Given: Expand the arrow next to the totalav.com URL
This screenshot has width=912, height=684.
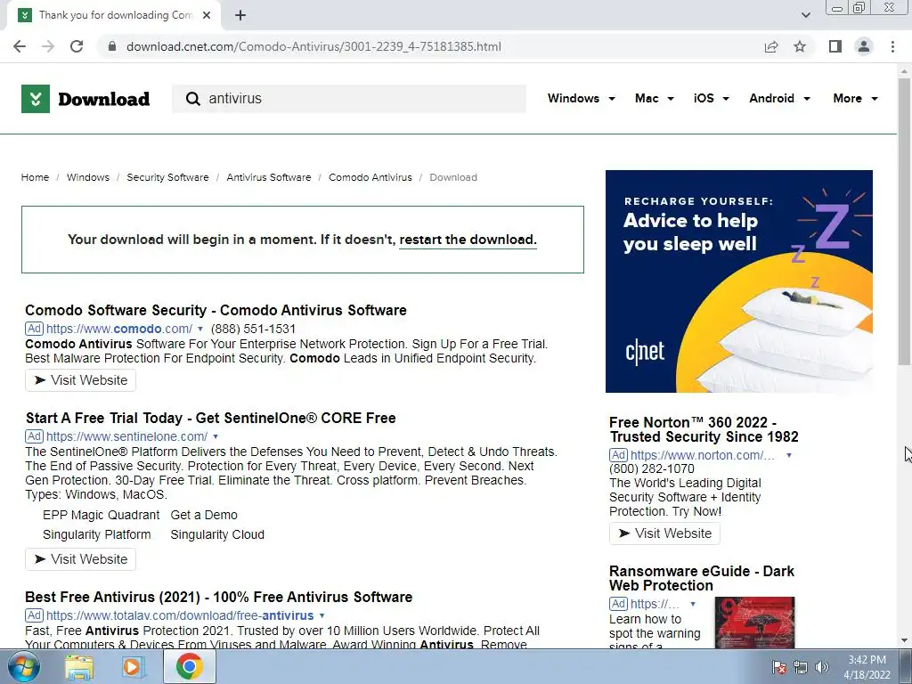Looking at the screenshot, I should coord(322,616).
